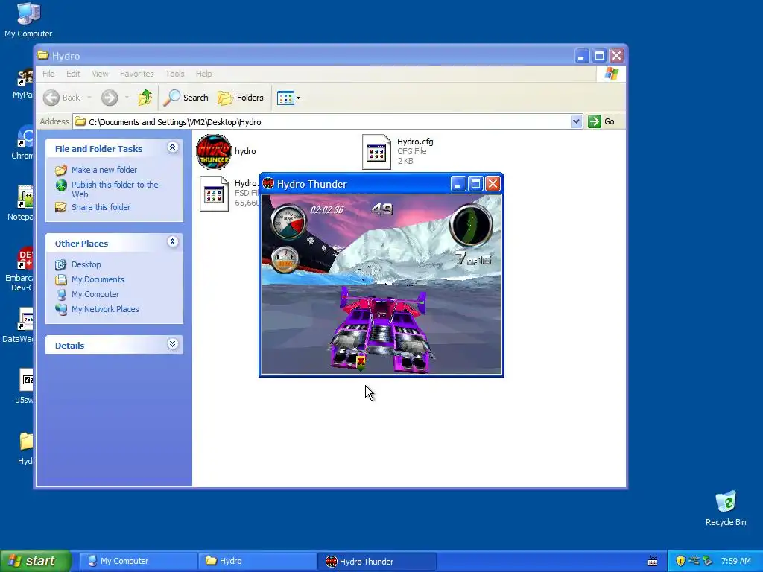
Task: Open the Back history dropdown arrow
Action: click(x=89, y=98)
